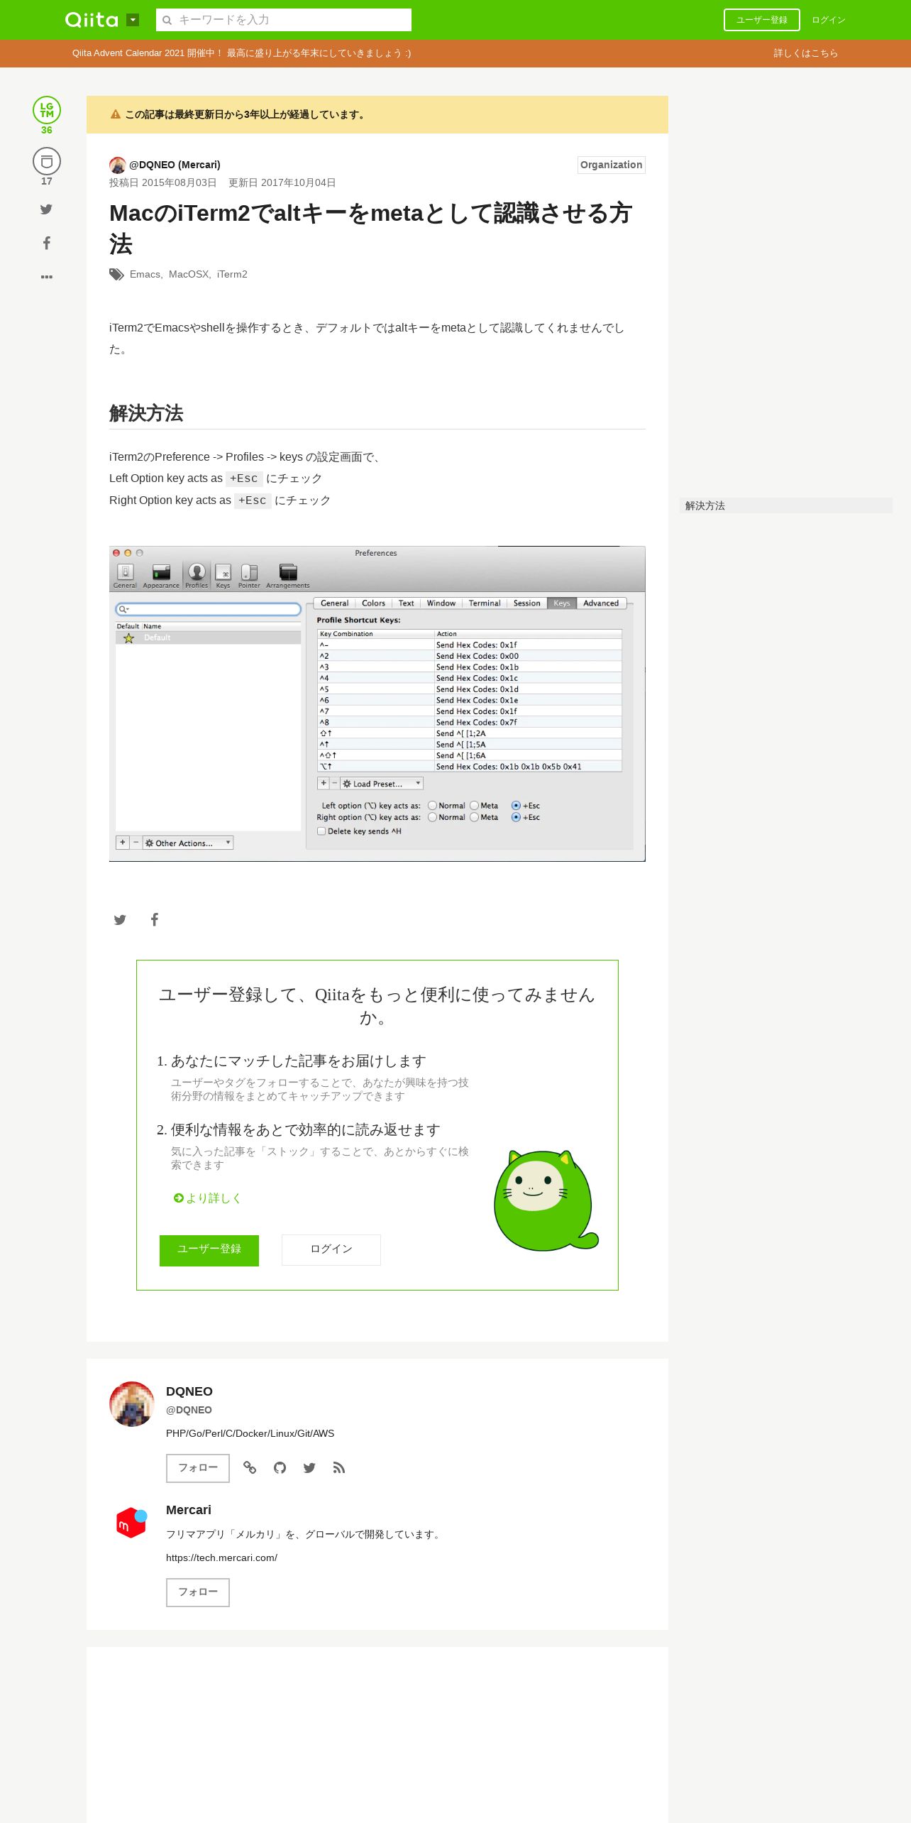Image resolution: width=911 pixels, height=1823 pixels.
Task: Click the LGTM count 36
Action: coord(47,130)
